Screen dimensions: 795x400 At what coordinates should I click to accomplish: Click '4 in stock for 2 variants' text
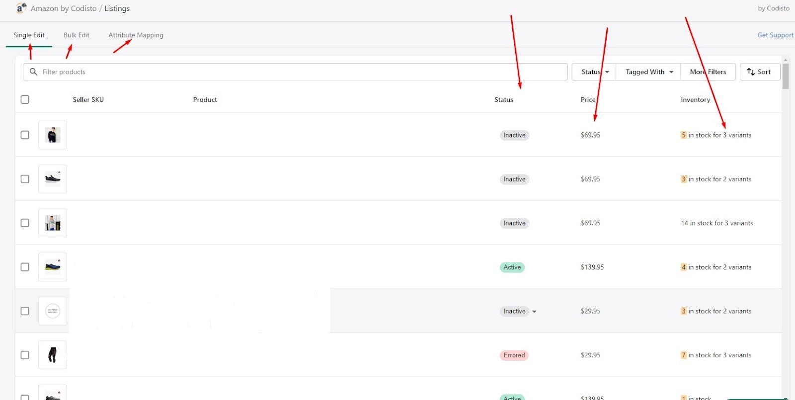(x=716, y=267)
